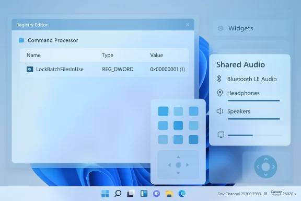Adjust the Headphones volume slider
This screenshot has width=301, height=201.
coord(254,100)
